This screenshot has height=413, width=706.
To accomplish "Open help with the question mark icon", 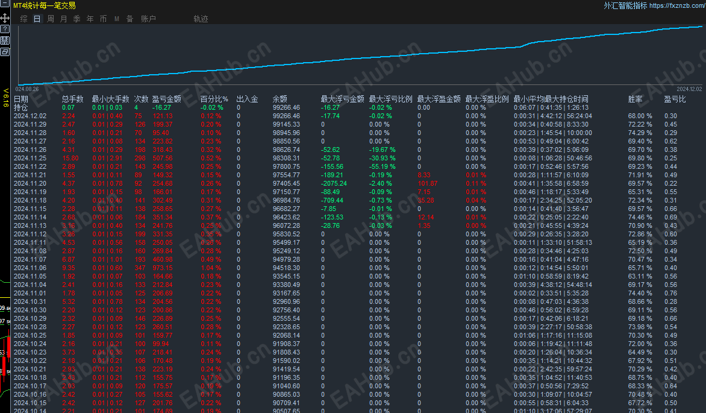I will click(5, 30).
